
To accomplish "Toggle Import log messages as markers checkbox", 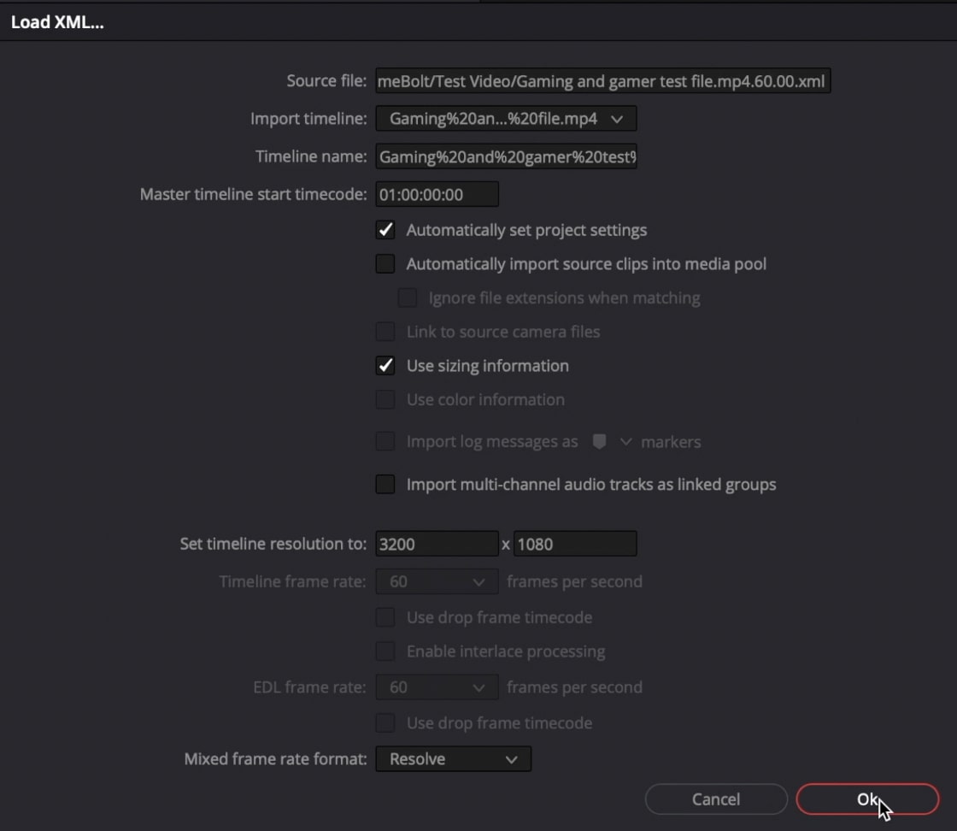I will click(x=385, y=441).
